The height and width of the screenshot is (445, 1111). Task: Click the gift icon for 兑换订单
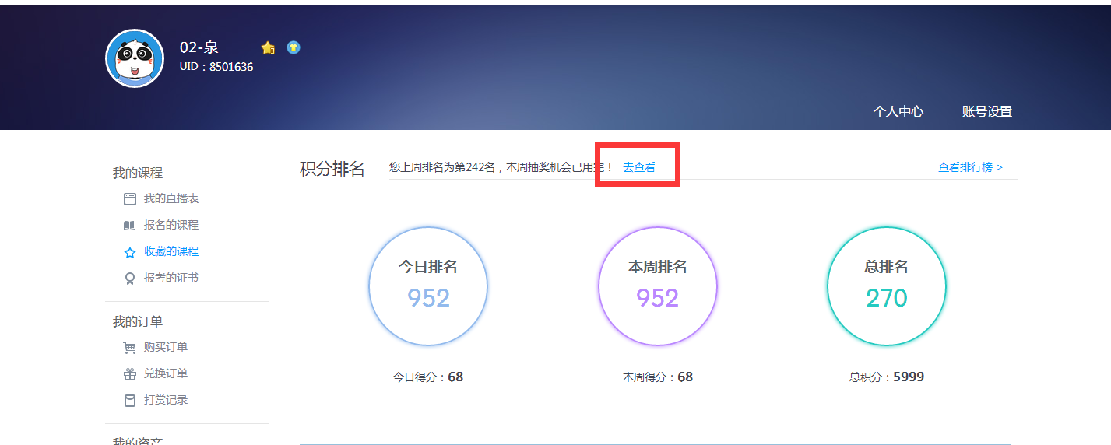coord(130,374)
